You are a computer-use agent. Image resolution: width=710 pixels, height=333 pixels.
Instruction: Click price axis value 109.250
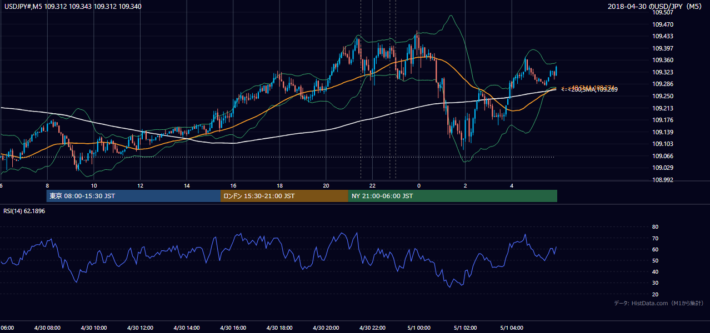tap(663, 96)
